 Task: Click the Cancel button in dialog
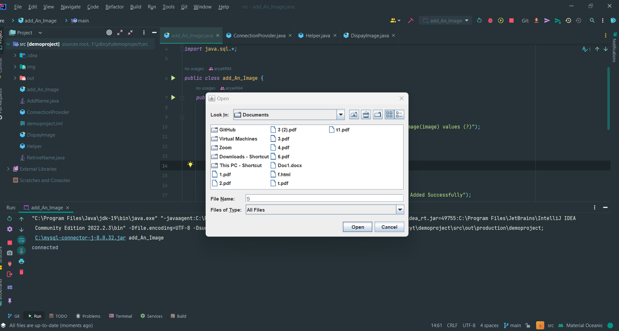pyautogui.click(x=389, y=227)
